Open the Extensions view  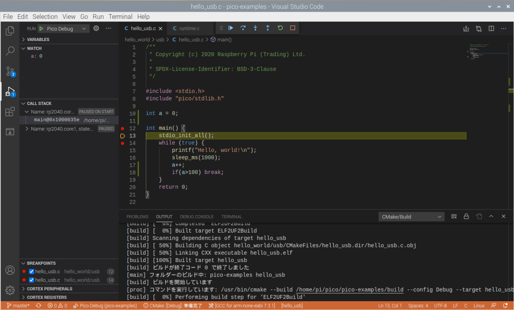click(10, 112)
